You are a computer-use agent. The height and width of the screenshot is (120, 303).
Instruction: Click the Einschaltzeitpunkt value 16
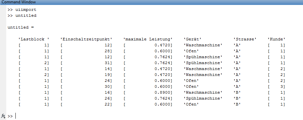click(x=108, y=92)
